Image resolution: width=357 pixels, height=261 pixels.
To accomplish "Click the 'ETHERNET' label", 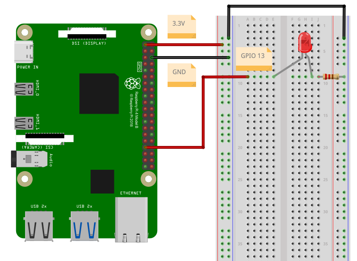I will tap(131, 193).
